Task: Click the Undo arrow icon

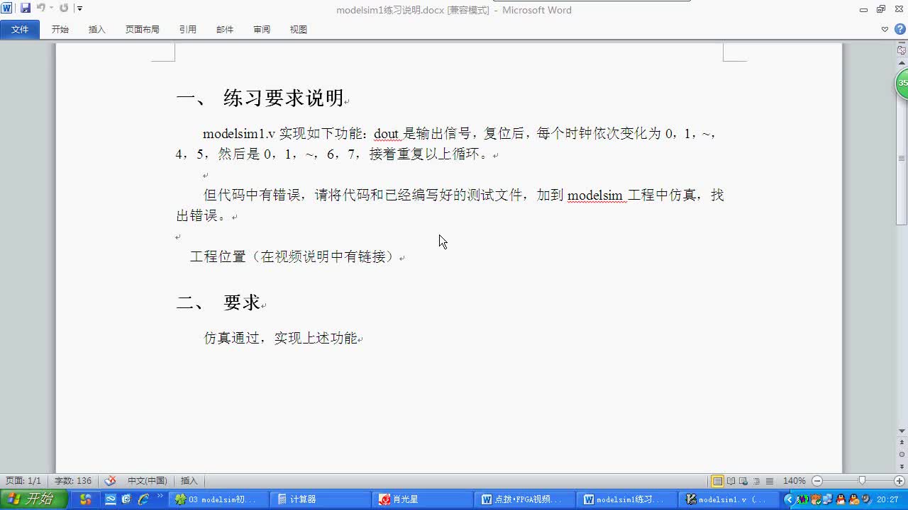Action: (x=41, y=8)
